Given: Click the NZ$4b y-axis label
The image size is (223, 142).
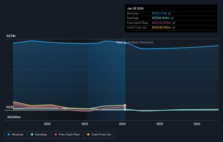Looking at the screenshot, I should pyautogui.click(x=11, y=36).
